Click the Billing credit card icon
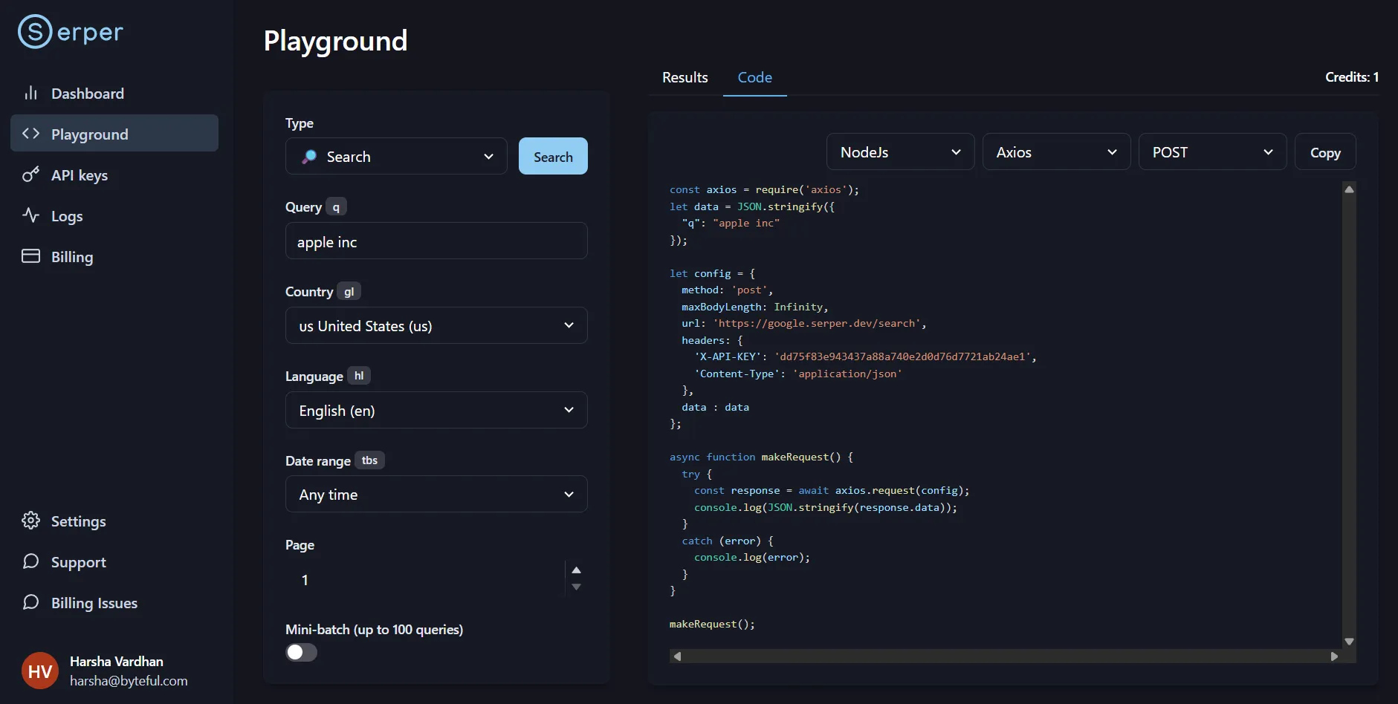 point(30,256)
